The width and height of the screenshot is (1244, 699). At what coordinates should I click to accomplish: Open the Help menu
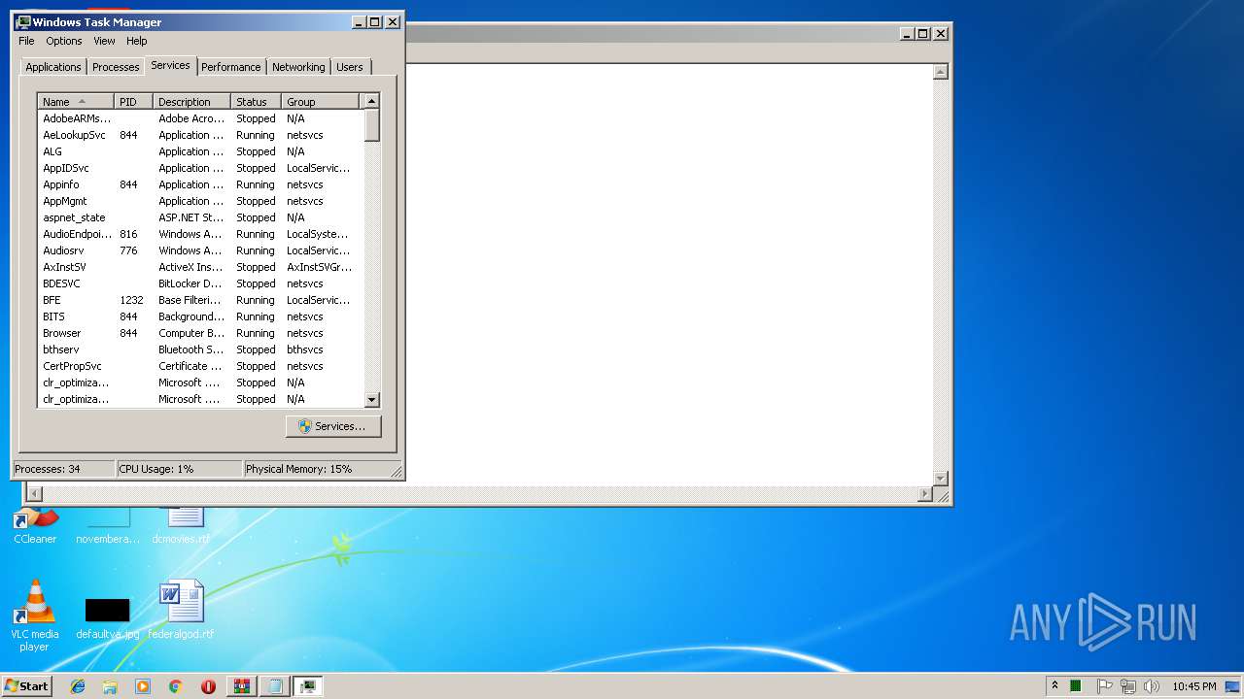coord(137,41)
